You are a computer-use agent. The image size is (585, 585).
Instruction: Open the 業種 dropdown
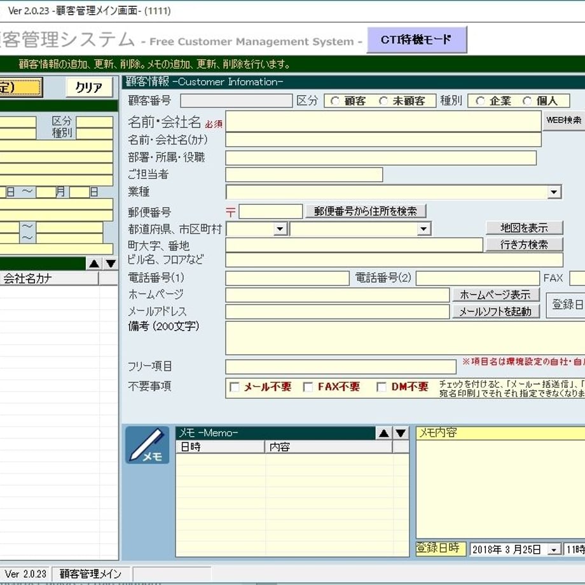(x=554, y=192)
